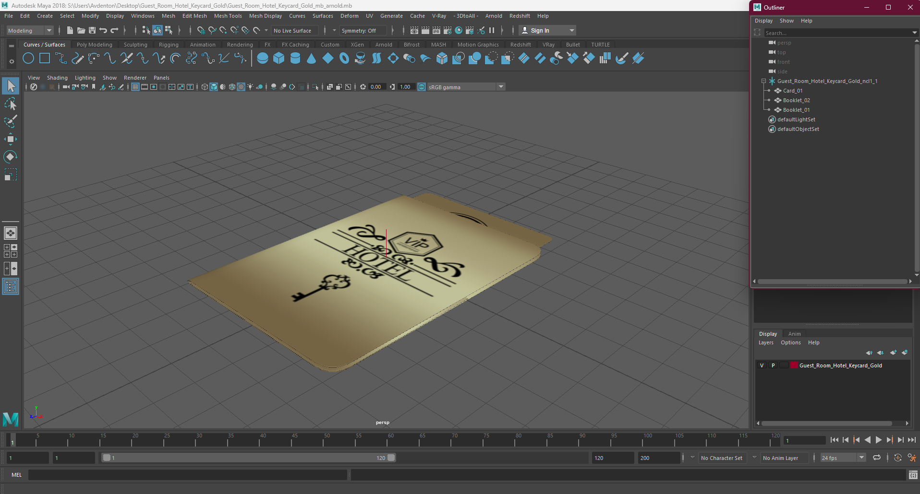This screenshot has width=920, height=494.
Task: Click the save scene icon
Action: [x=92, y=30]
